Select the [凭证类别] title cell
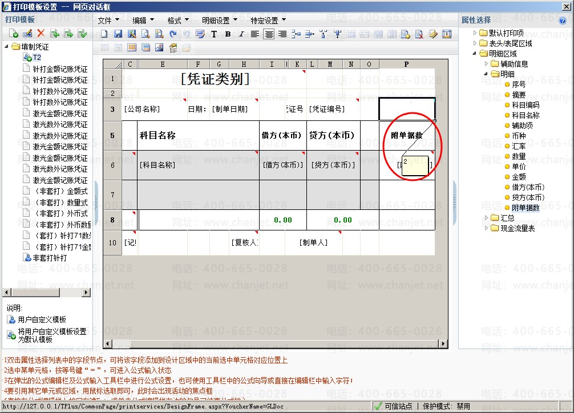The height and width of the screenshot is (413, 574). point(215,79)
